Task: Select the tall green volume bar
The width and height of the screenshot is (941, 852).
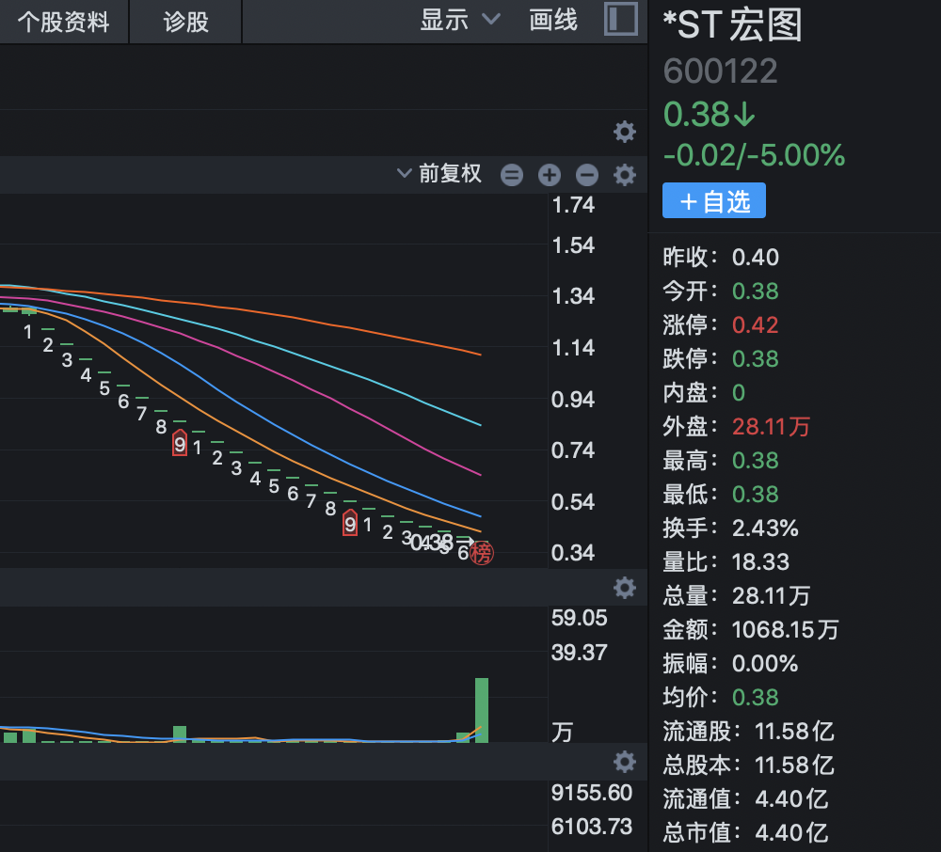Action: coord(482,710)
